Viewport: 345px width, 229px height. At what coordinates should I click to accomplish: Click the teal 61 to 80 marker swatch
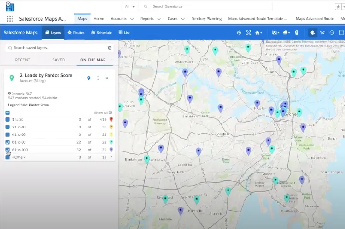111,142
